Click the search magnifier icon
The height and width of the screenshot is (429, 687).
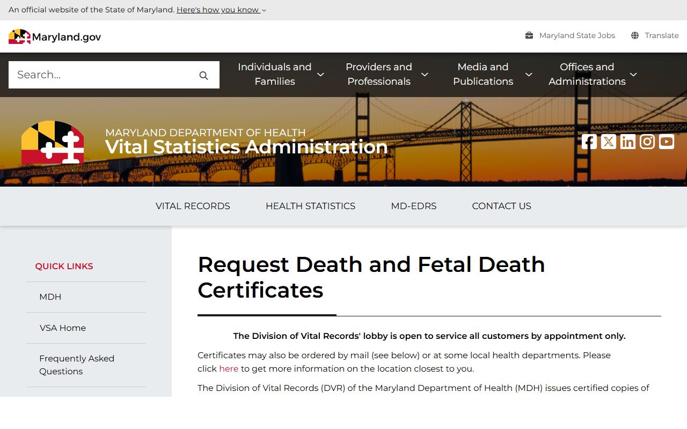(x=203, y=76)
